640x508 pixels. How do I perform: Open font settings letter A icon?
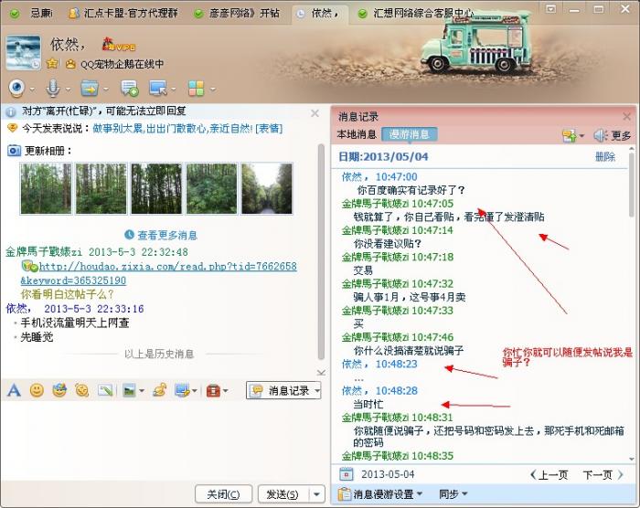pos(14,390)
